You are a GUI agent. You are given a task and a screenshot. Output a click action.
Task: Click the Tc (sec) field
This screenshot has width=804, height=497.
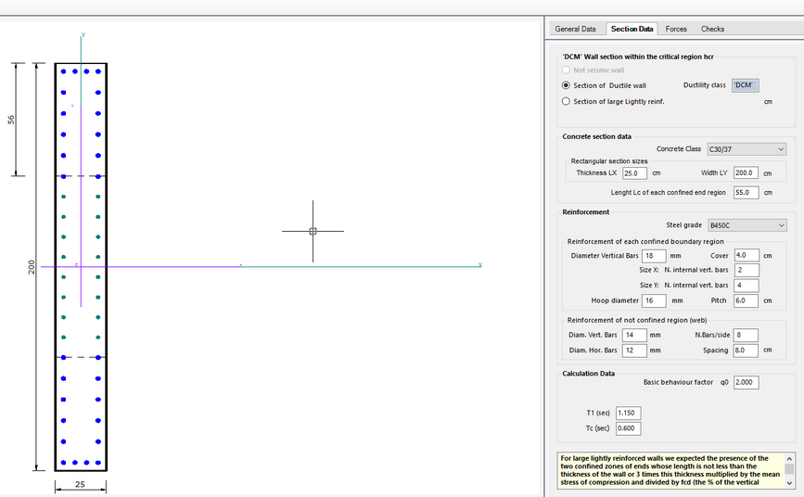(x=628, y=428)
